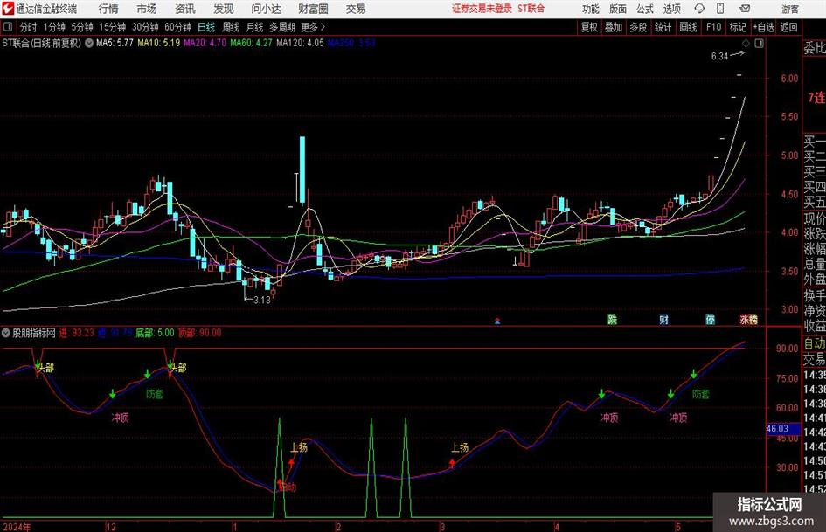Open the 多周期 multi-period view

pos(281,27)
